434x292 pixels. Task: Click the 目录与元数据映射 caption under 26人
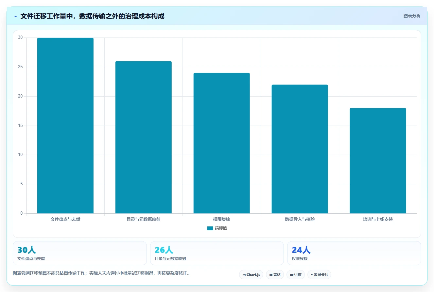pos(170,259)
